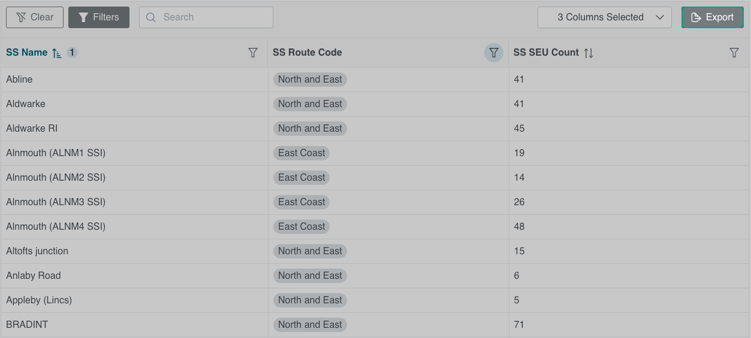This screenshot has width=751, height=338.
Task: Open the Filters button
Action: [99, 17]
